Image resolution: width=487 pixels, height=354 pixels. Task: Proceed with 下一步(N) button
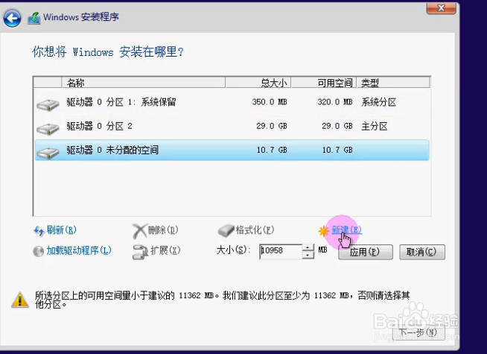[418, 333]
